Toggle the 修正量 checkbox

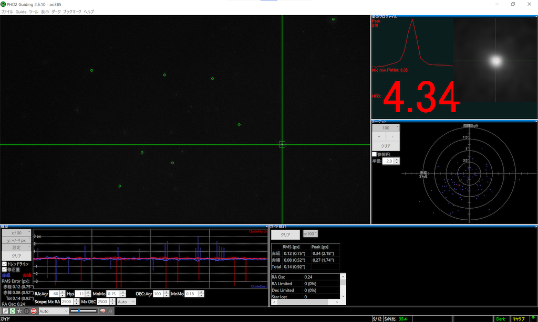pos(4,269)
